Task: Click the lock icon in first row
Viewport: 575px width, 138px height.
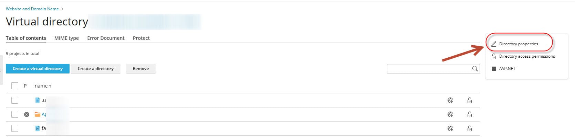Action: 469,100
